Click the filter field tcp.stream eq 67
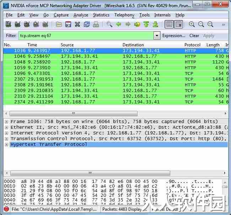Viewport: 231px width, 215px height. point(86,36)
